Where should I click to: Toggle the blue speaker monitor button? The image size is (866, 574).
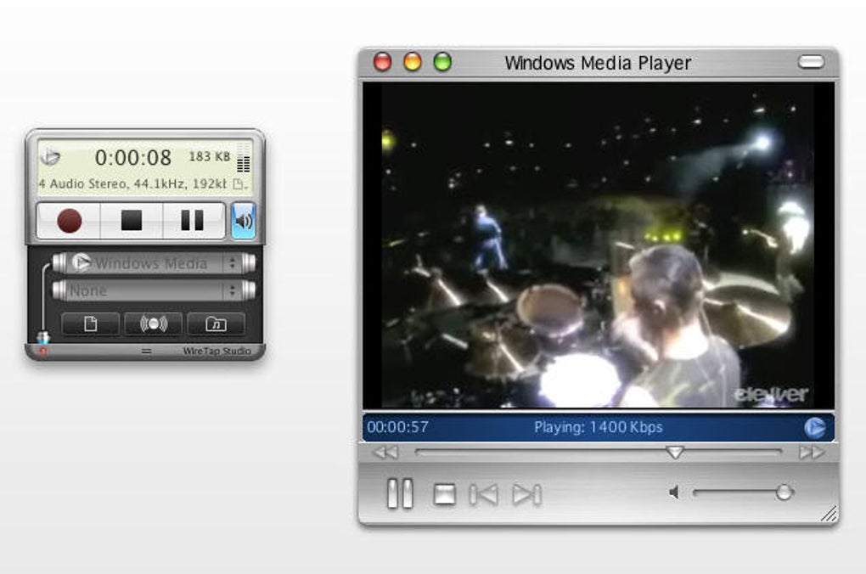coord(244,221)
